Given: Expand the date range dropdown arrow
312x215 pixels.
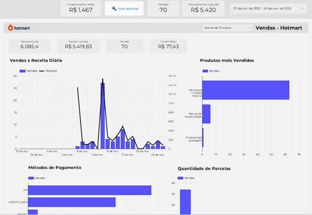Looking at the screenshot, I should pyautogui.click(x=302, y=9).
